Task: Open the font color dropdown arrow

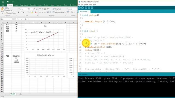Action: [37, 12]
